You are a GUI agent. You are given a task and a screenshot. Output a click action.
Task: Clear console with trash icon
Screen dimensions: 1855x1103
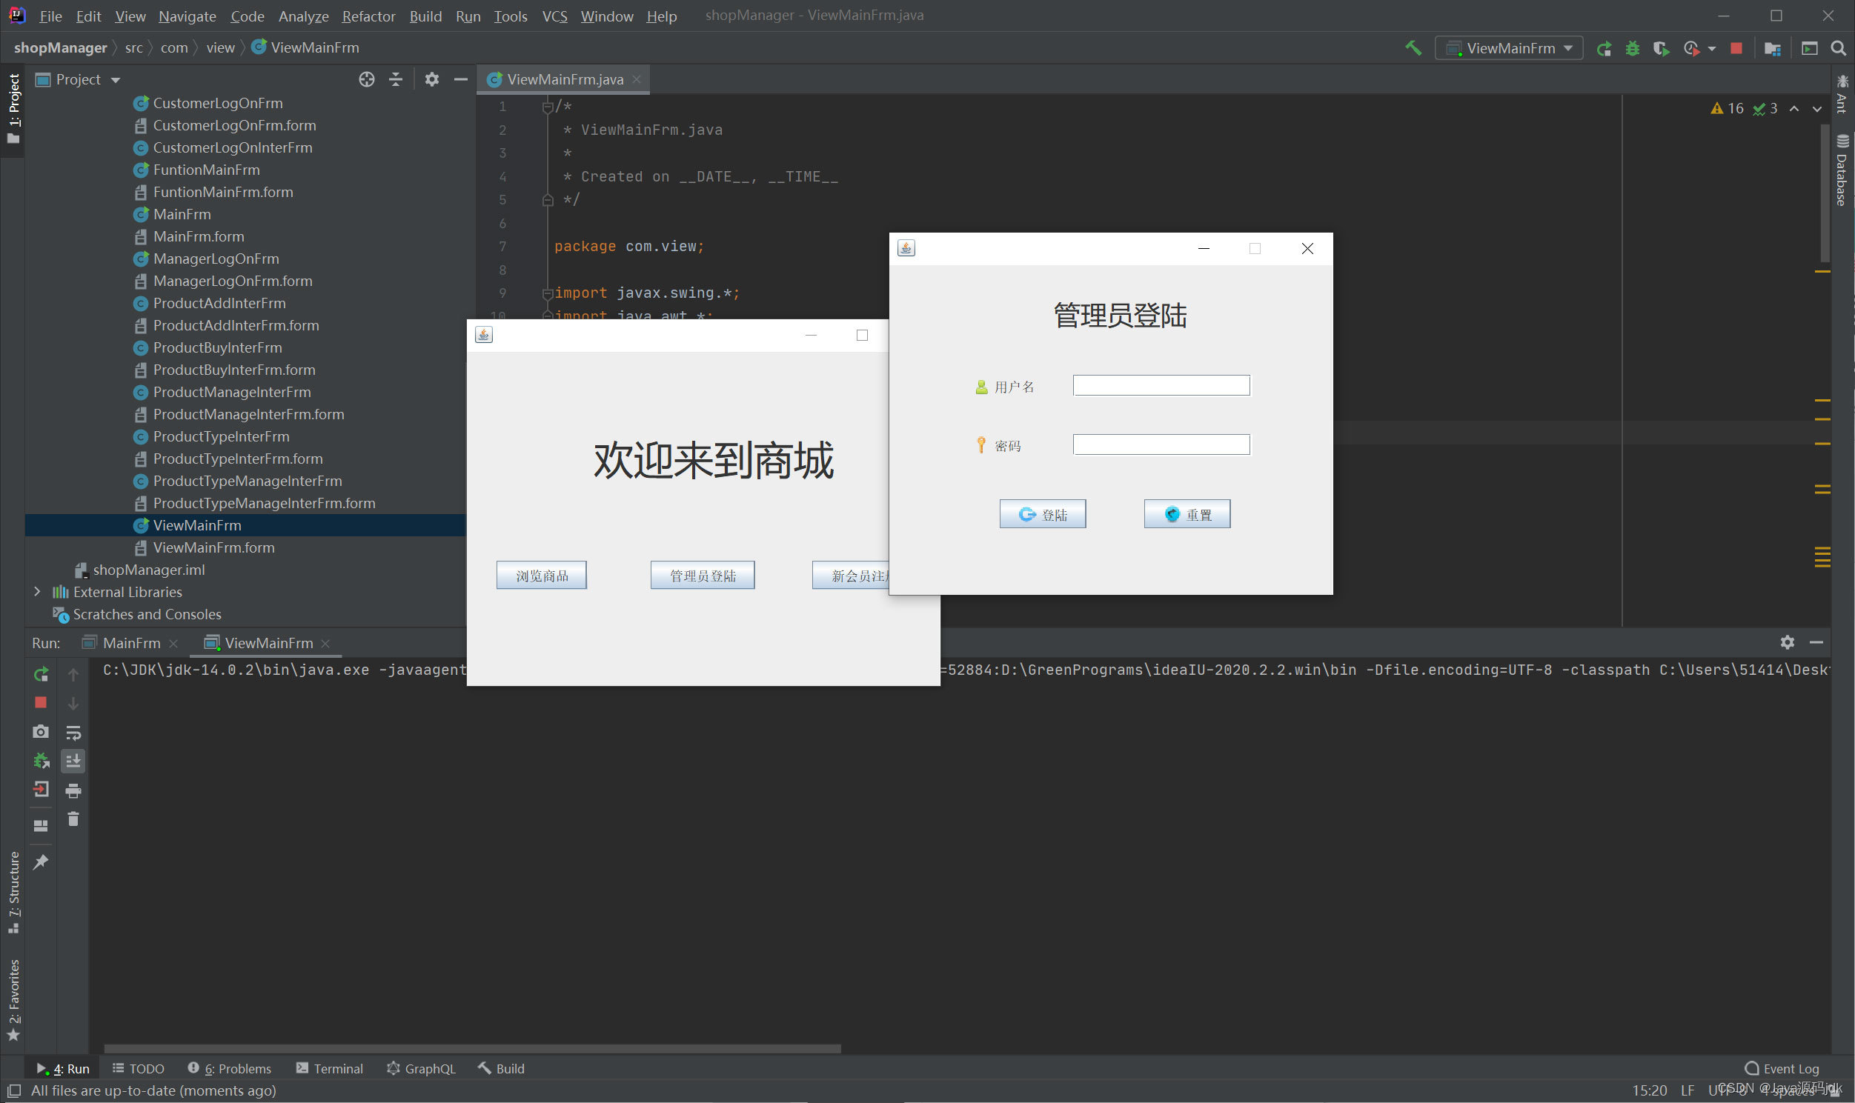73,819
